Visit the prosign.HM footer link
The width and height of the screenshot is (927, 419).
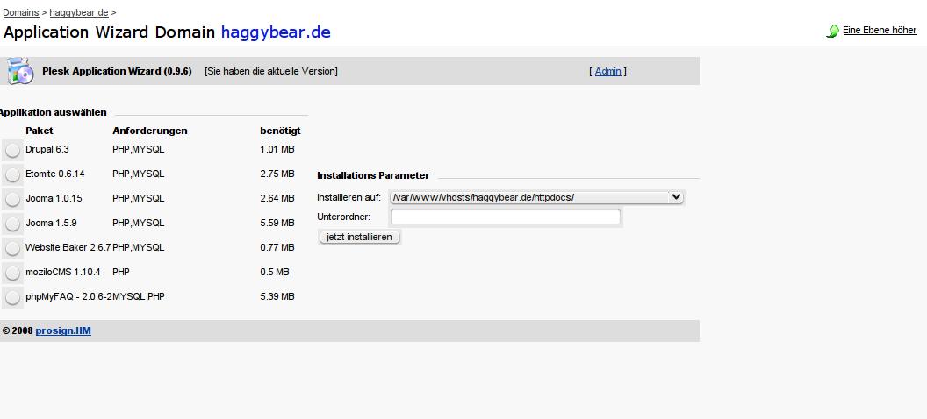63,331
